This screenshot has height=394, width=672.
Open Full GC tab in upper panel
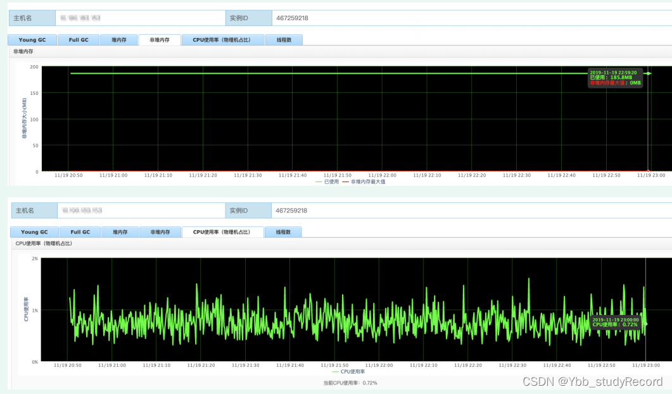(79, 40)
